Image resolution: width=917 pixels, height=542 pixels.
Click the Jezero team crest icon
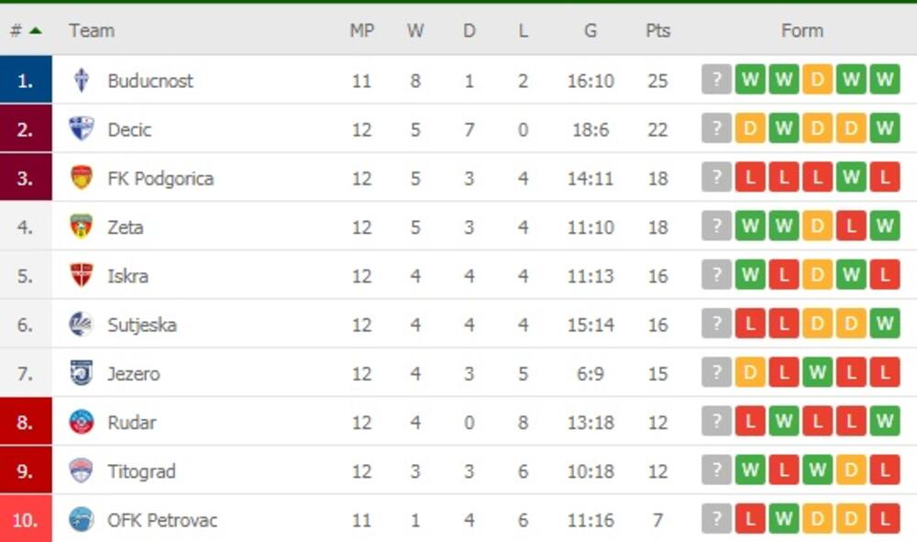[x=82, y=373]
